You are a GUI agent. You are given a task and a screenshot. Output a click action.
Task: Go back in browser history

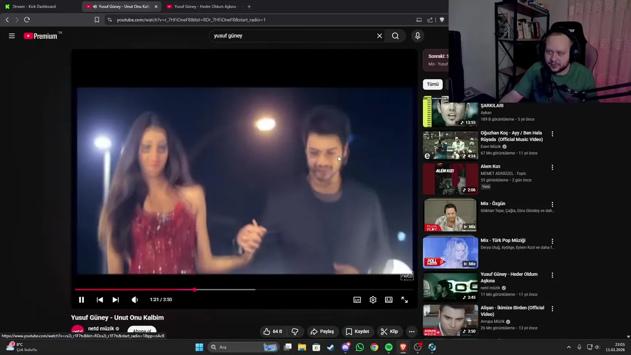(7, 20)
